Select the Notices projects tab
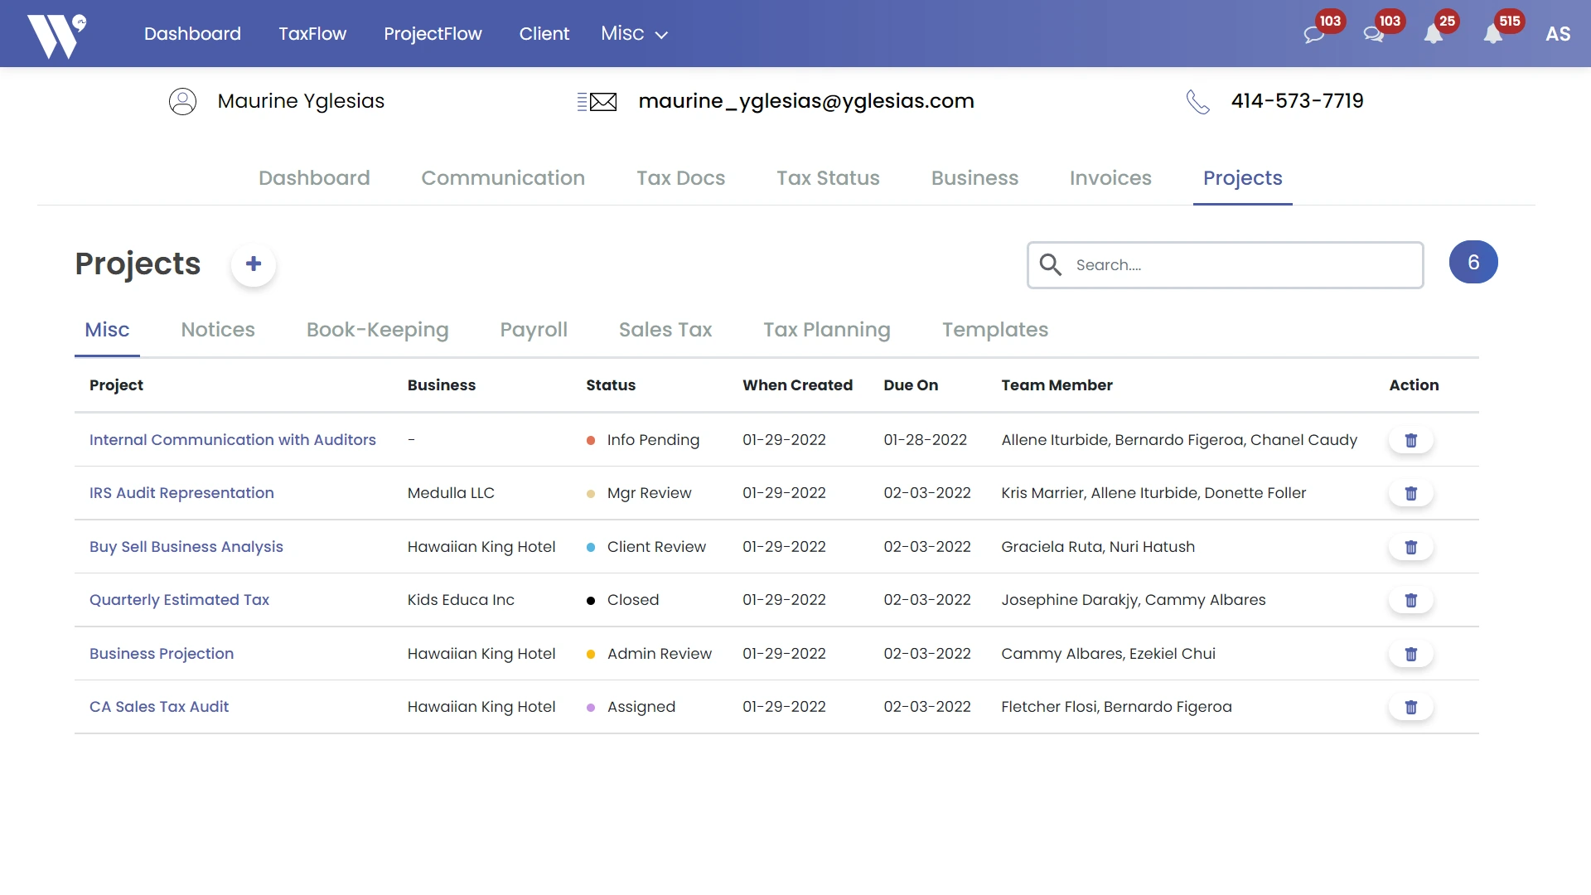This screenshot has width=1591, height=895. click(219, 329)
